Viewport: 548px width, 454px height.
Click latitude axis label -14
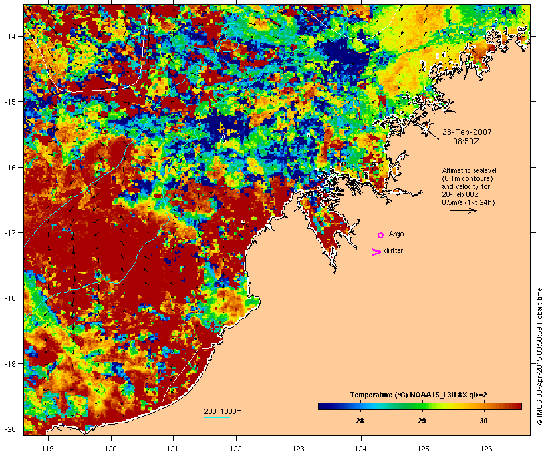9,36
